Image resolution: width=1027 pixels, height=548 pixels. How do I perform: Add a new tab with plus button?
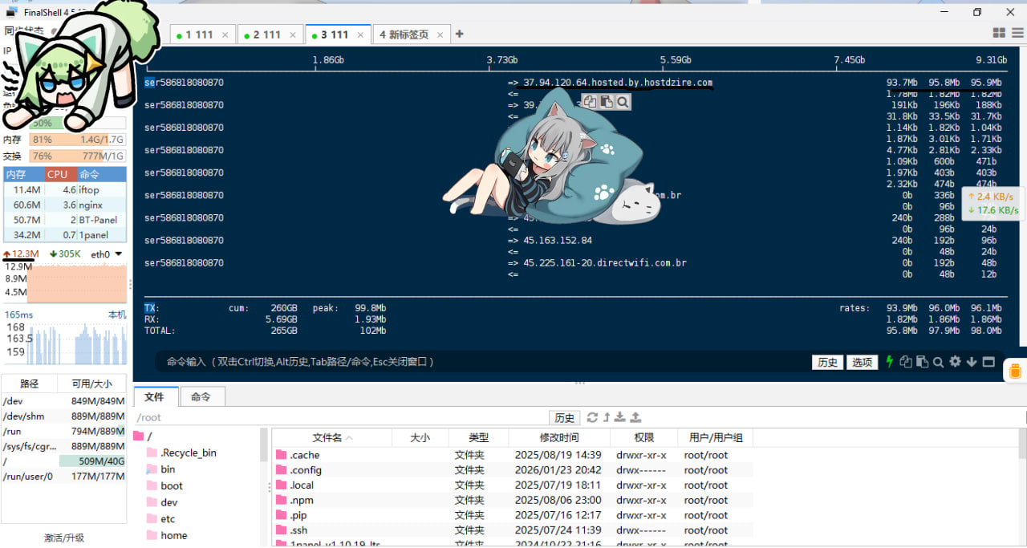pos(459,35)
